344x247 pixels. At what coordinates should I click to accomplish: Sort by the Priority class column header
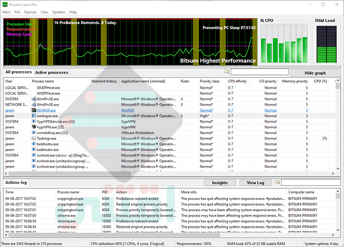point(212,81)
